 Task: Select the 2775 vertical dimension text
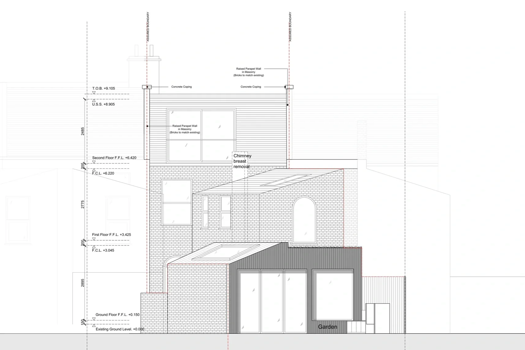82,204
